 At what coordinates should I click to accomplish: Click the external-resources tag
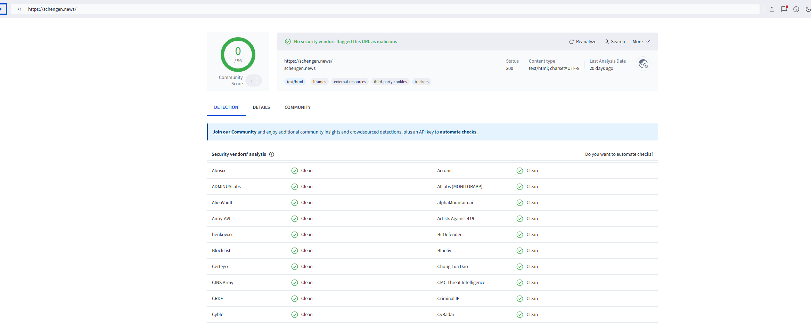[x=350, y=82]
